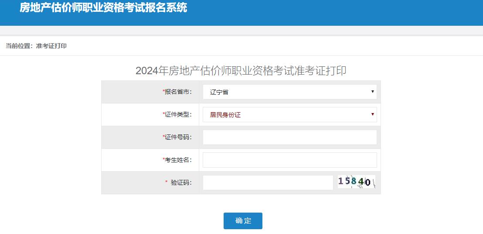Click the 2024年房地产估价师职业资格考试准考证打印 page heading
Screen dimensions: 483x234
241,71
